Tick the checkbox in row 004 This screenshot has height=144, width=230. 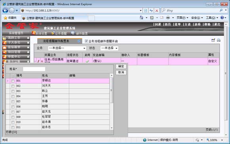[x=13, y=96]
